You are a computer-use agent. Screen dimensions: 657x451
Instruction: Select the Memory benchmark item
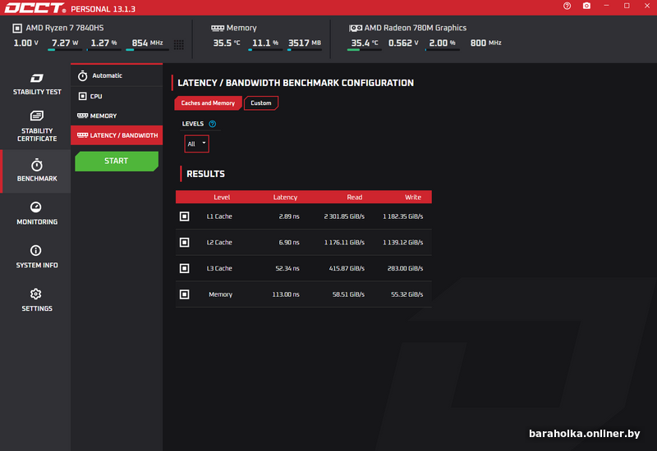point(117,116)
